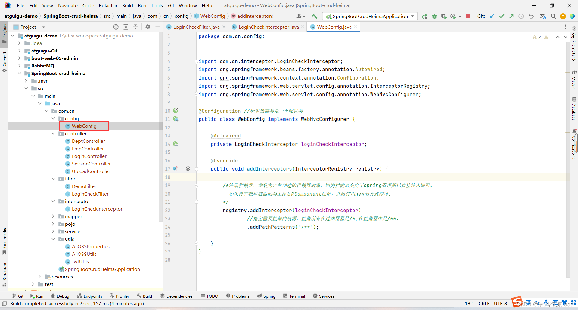Click the orange IDE update icon
The image size is (578, 310).
563,16
